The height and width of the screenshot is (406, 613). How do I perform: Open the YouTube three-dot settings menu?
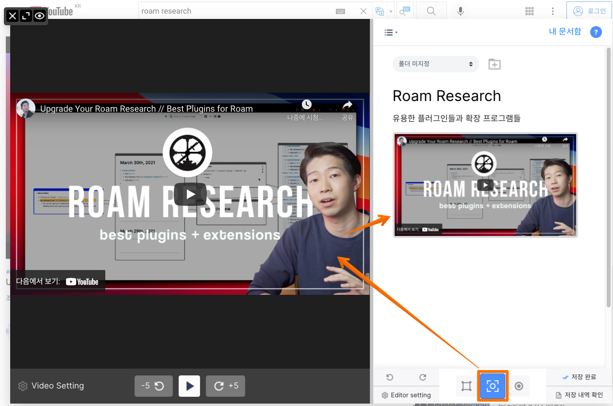click(553, 11)
